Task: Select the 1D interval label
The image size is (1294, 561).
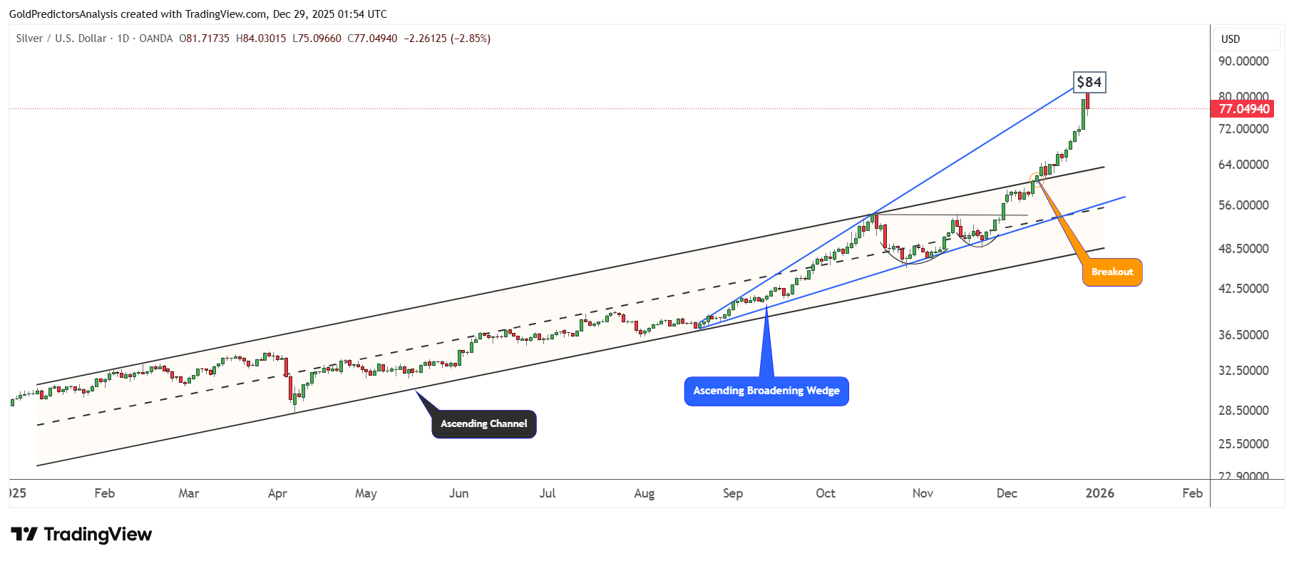Action: click(x=123, y=38)
